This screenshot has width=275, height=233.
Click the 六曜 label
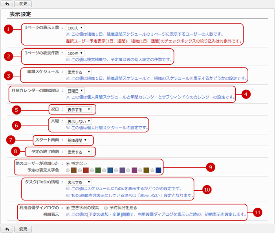[x=55, y=121]
